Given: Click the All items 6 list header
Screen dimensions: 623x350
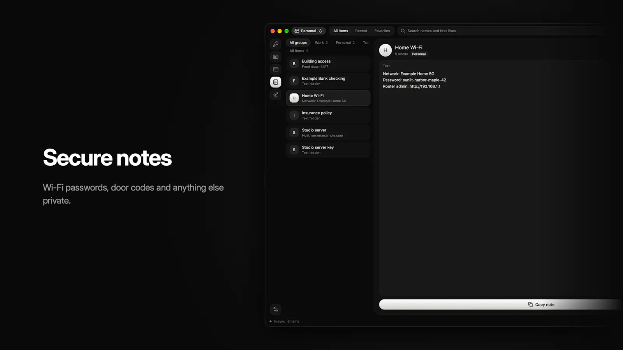Looking at the screenshot, I should click(299, 51).
